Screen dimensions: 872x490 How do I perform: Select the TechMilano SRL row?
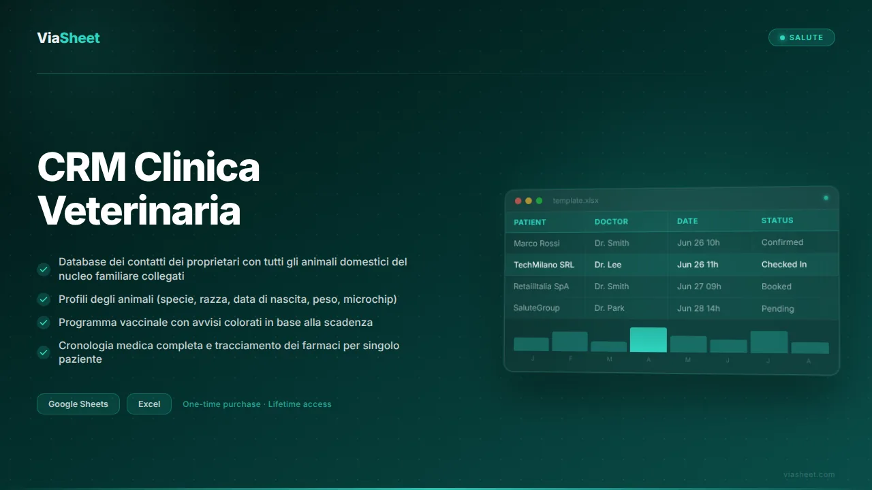coord(671,265)
